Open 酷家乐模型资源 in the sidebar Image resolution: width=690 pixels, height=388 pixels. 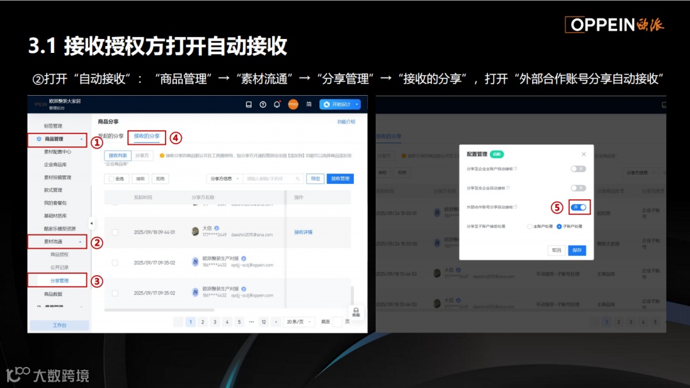[x=60, y=228]
